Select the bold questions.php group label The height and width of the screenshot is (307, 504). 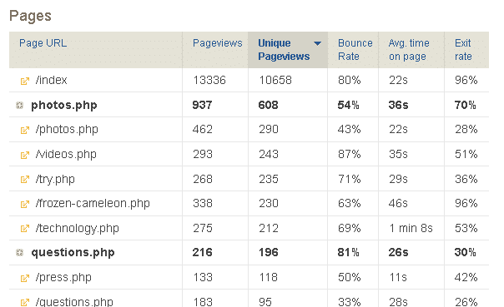click(73, 253)
